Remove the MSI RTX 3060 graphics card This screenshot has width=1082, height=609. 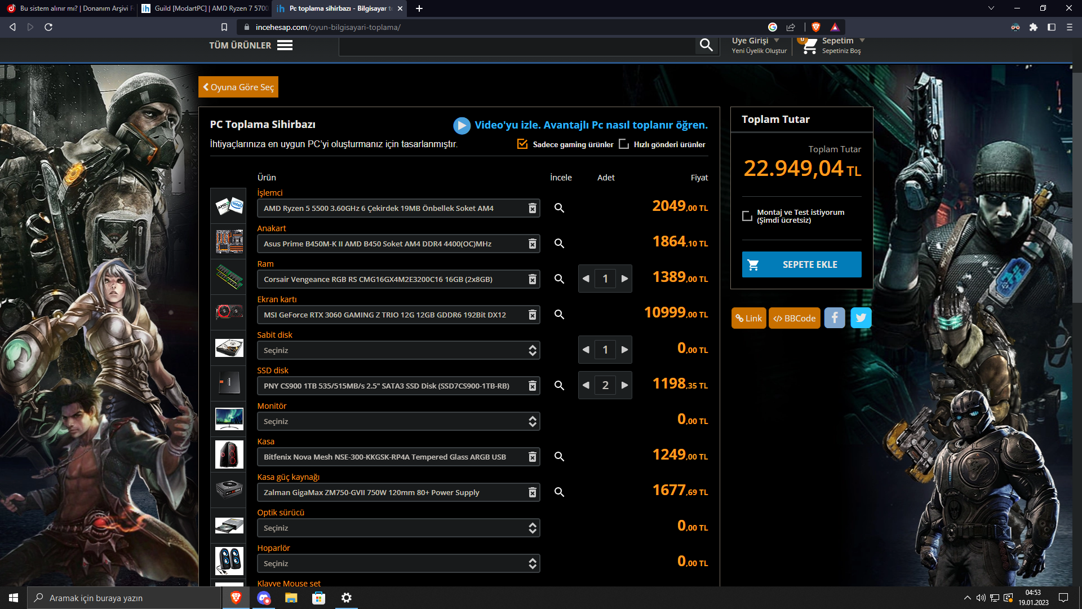tap(532, 315)
